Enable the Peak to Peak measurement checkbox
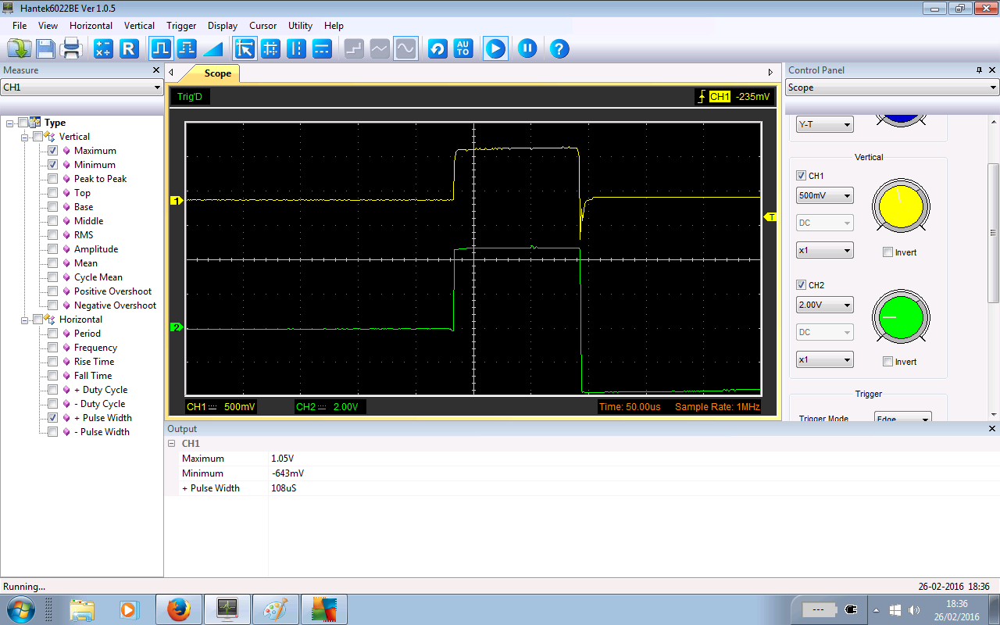Viewport: 1000px width, 625px height. [53, 179]
